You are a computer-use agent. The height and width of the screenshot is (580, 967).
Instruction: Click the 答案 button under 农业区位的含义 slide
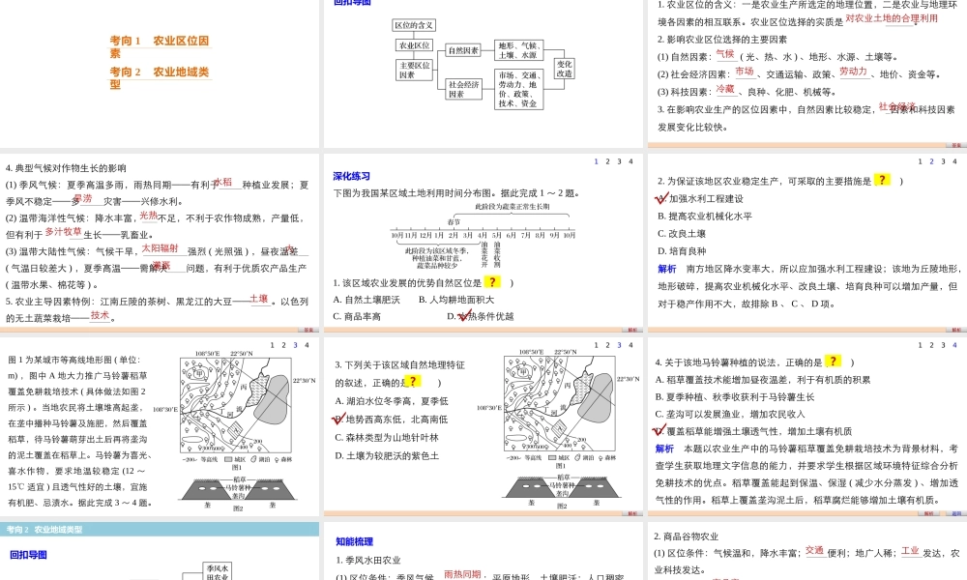(956, 145)
